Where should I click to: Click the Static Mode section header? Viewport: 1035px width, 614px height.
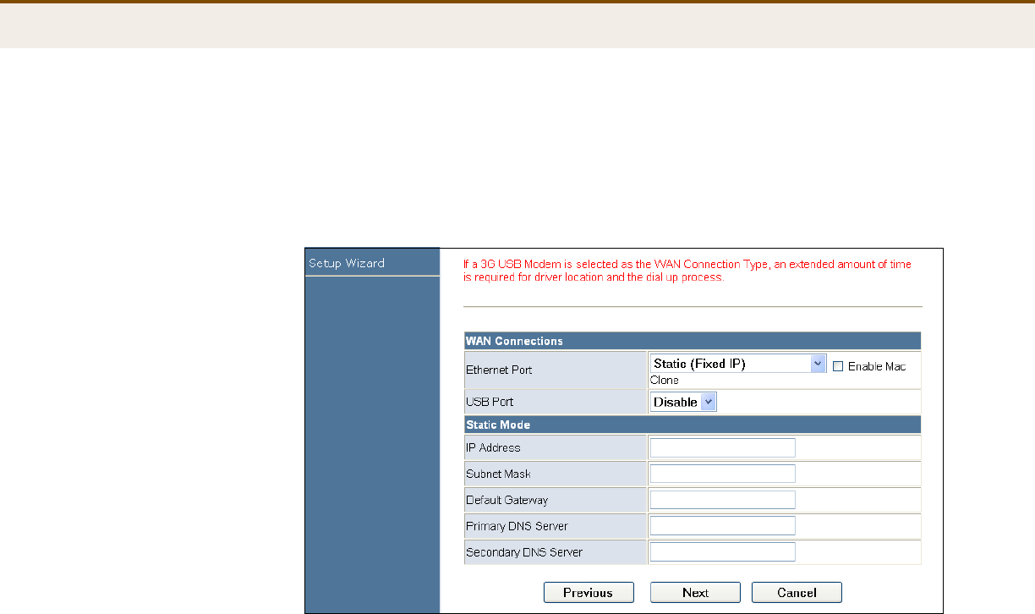692,425
